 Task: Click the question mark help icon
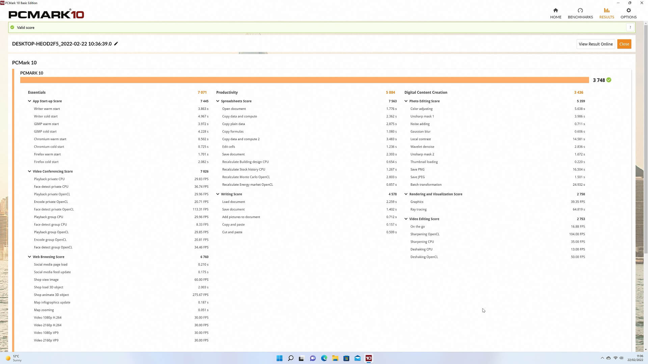coord(630,28)
